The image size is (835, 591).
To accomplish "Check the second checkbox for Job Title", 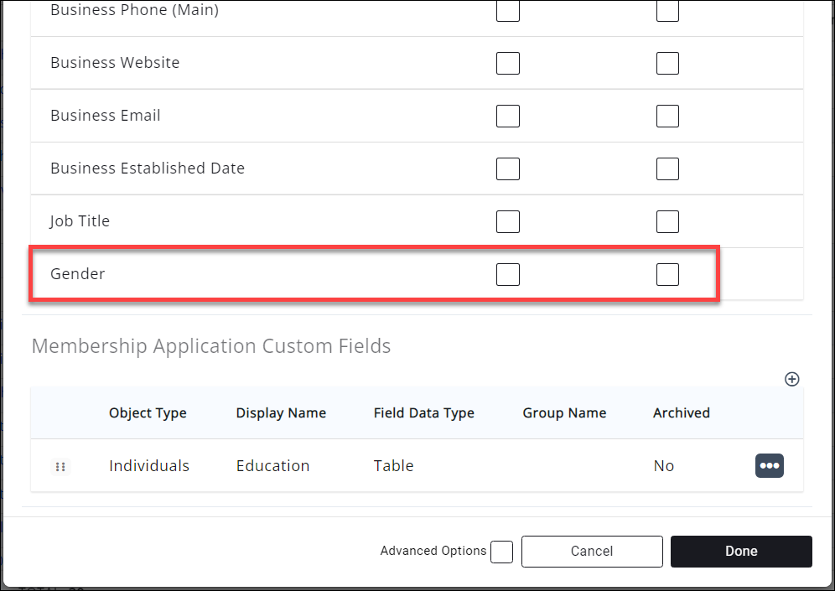I will pos(667,221).
